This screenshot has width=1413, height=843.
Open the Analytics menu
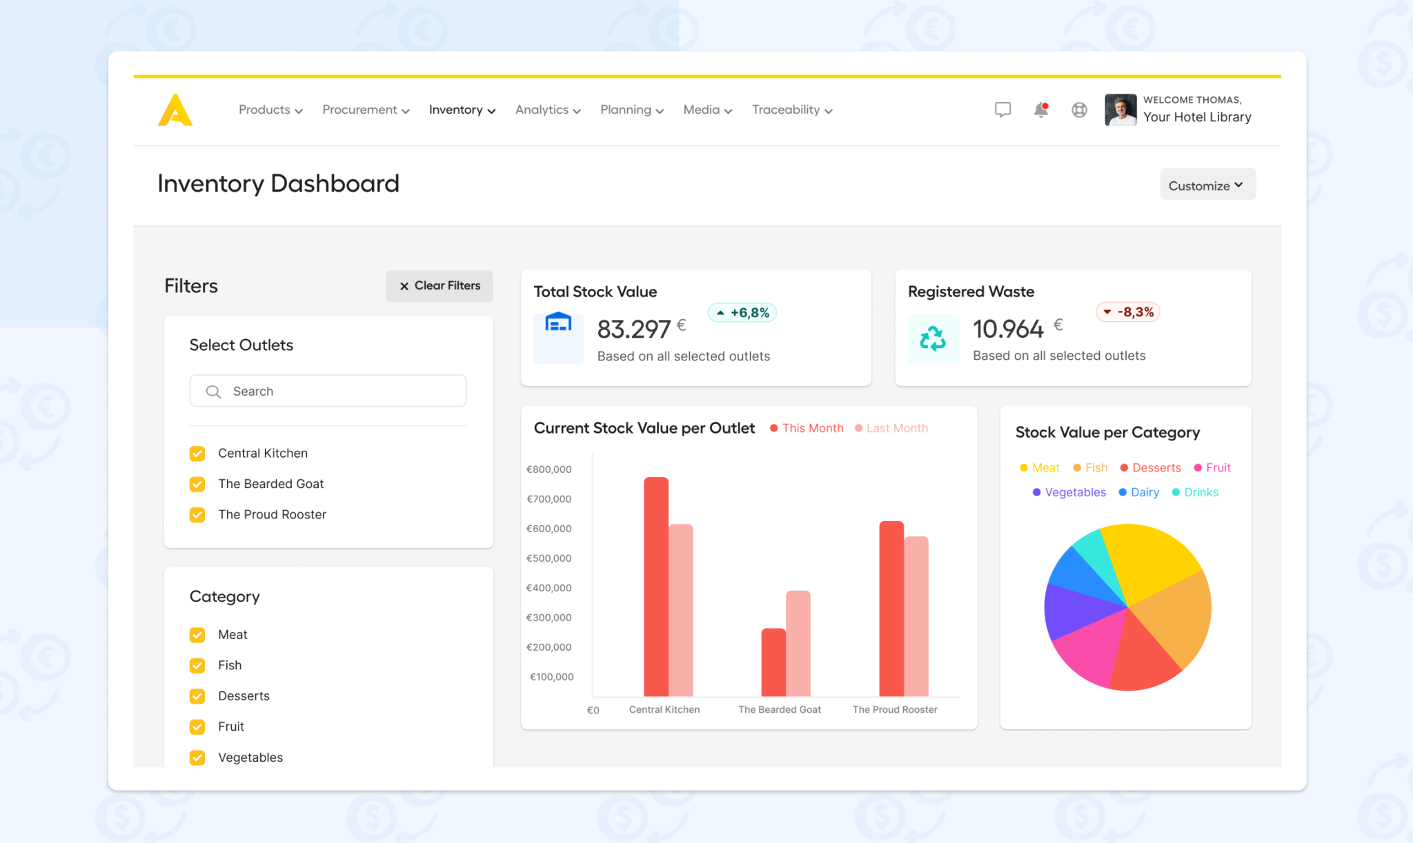click(x=547, y=110)
